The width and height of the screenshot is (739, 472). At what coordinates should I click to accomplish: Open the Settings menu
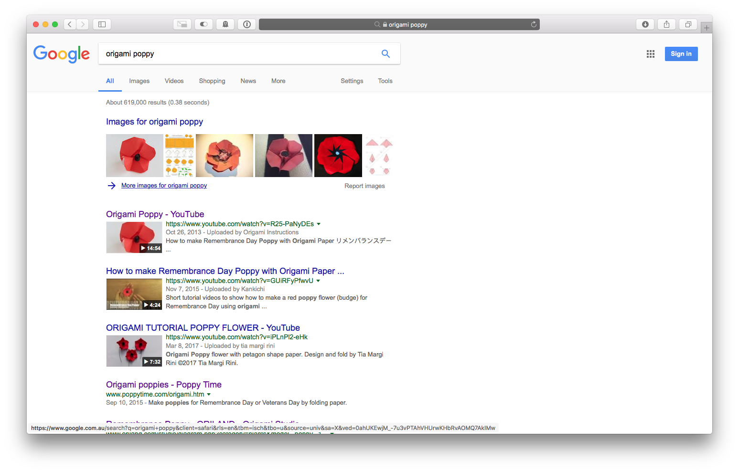tap(352, 81)
